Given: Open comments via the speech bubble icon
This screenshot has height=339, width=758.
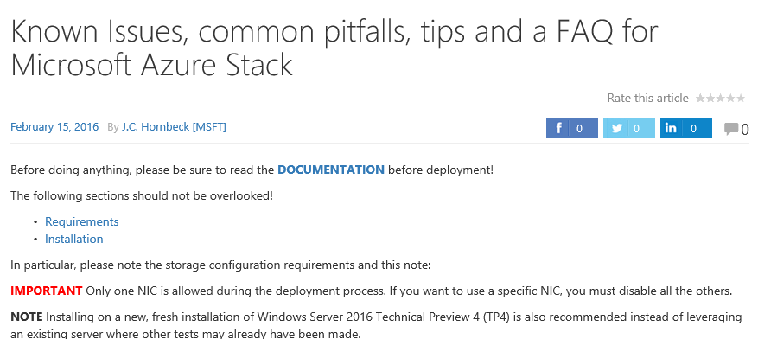Looking at the screenshot, I should [x=730, y=129].
